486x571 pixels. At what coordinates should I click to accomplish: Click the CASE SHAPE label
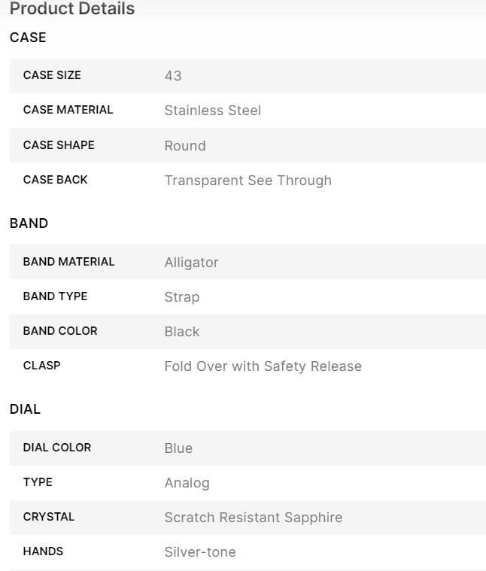[59, 145]
